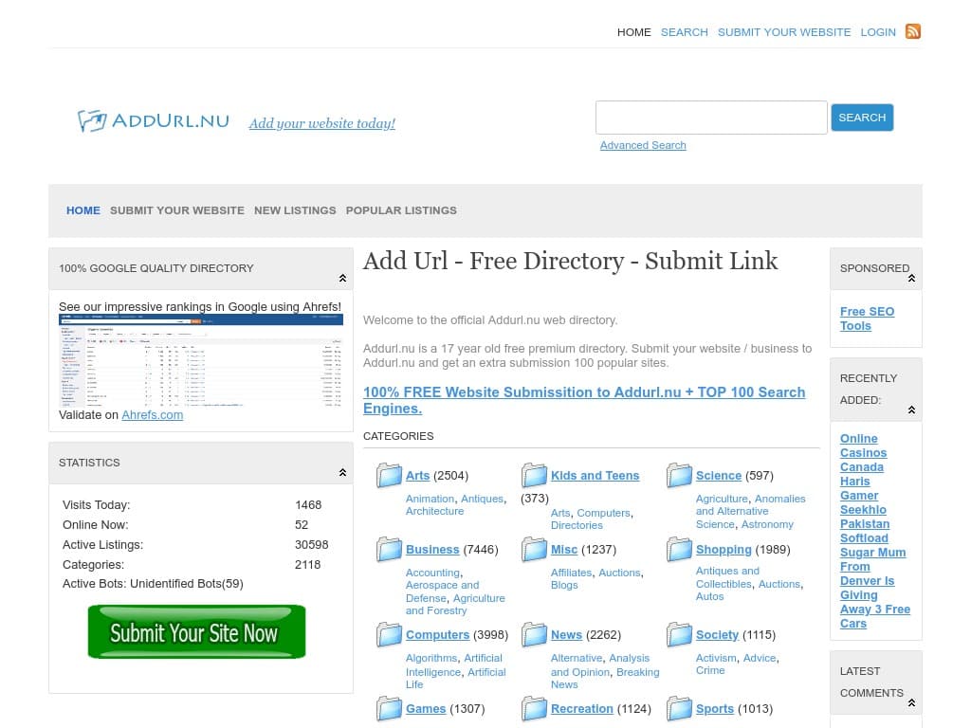This screenshot has width=971, height=728.
Task: Collapse the Recently Added panel
Action: (911, 409)
